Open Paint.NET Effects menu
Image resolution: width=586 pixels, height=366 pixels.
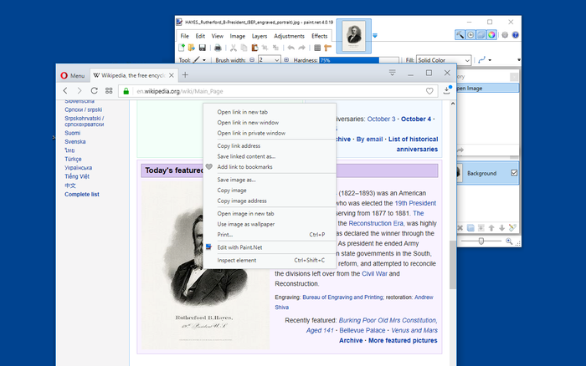click(319, 36)
